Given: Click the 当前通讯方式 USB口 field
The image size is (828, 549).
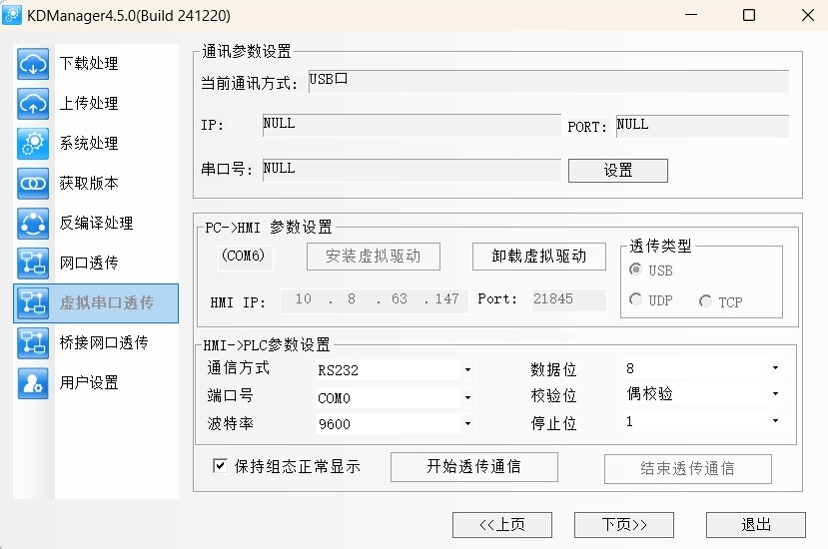Looking at the screenshot, I should coord(548,81).
